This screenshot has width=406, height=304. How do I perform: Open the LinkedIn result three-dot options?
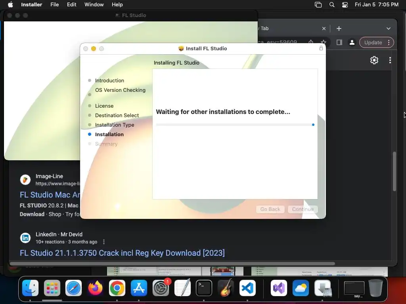tap(104, 242)
